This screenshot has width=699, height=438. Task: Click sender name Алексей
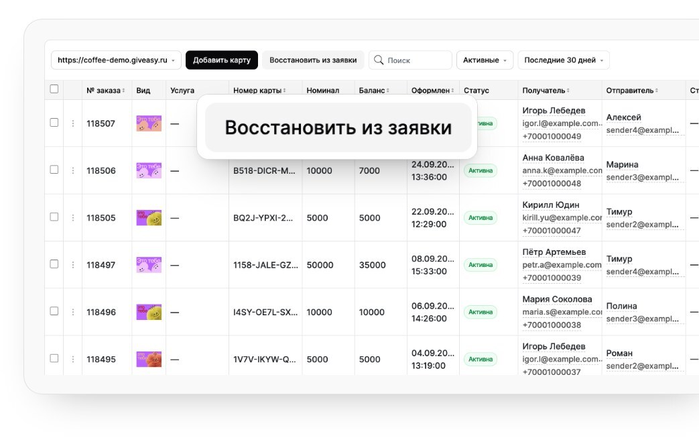click(624, 117)
